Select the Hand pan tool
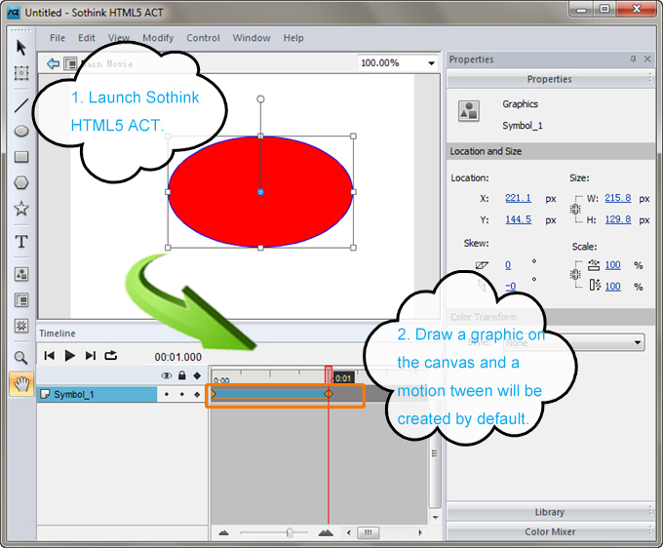 21,384
